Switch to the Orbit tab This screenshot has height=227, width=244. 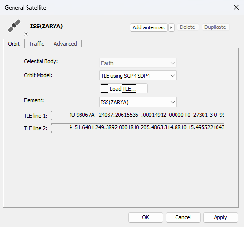(x=14, y=44)
